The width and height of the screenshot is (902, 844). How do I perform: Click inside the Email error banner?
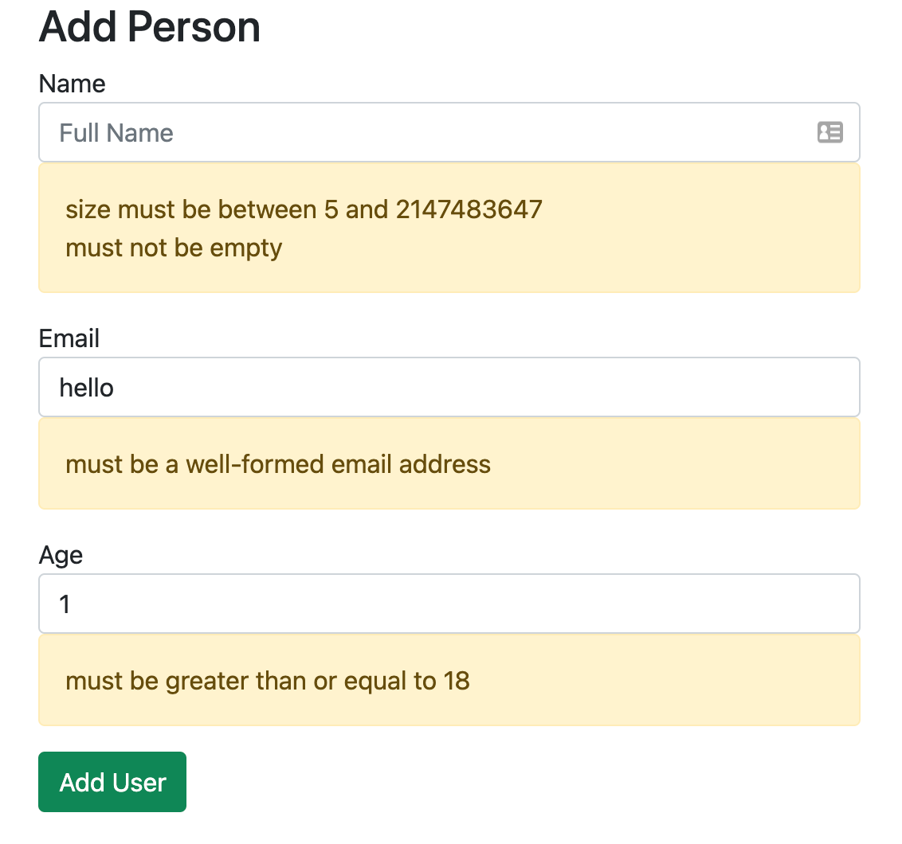click(449, 463)
